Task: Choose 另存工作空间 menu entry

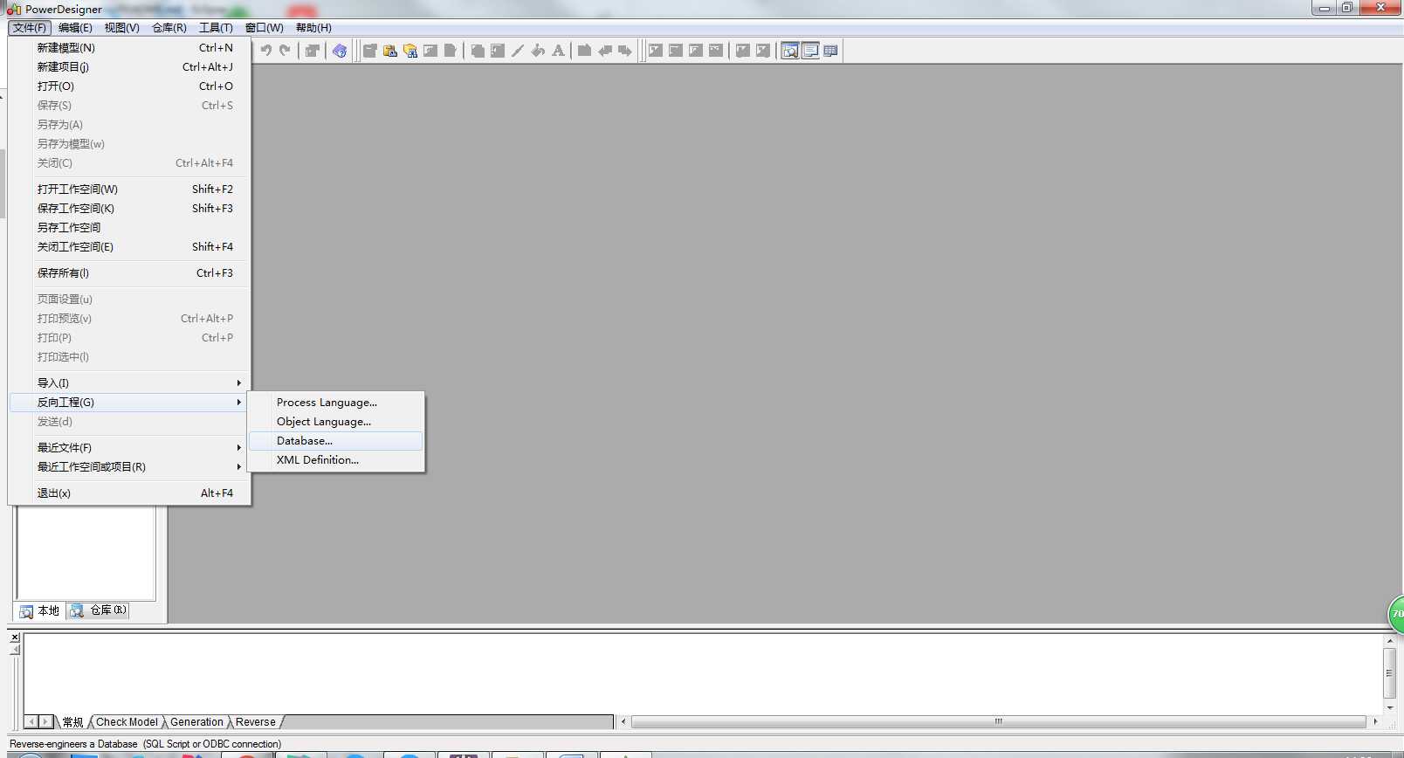Action: click(x=129, y=228)
